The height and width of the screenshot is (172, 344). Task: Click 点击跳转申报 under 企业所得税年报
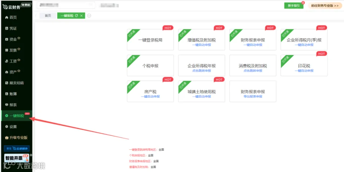tap(201, 71)
